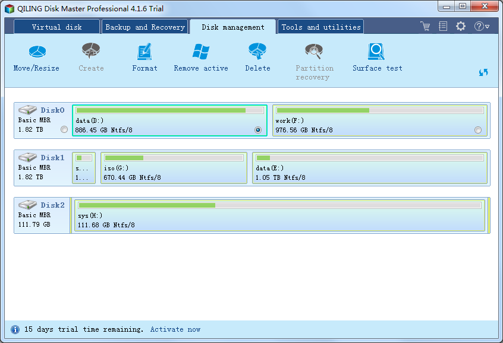Viewport: 503px width, 343px height.
Task: Click the data (D:) usage bar
Action: [169, 110]
